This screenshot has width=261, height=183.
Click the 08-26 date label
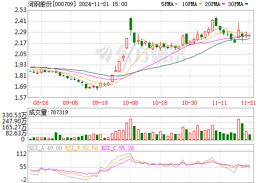(x=41, y=103)
